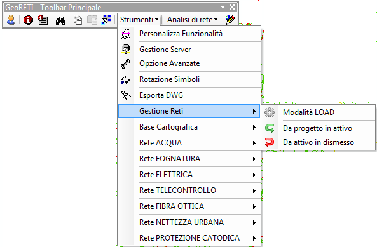Click the copy documents icon
The image size is (377, 247).
click(x=78, y=20)
